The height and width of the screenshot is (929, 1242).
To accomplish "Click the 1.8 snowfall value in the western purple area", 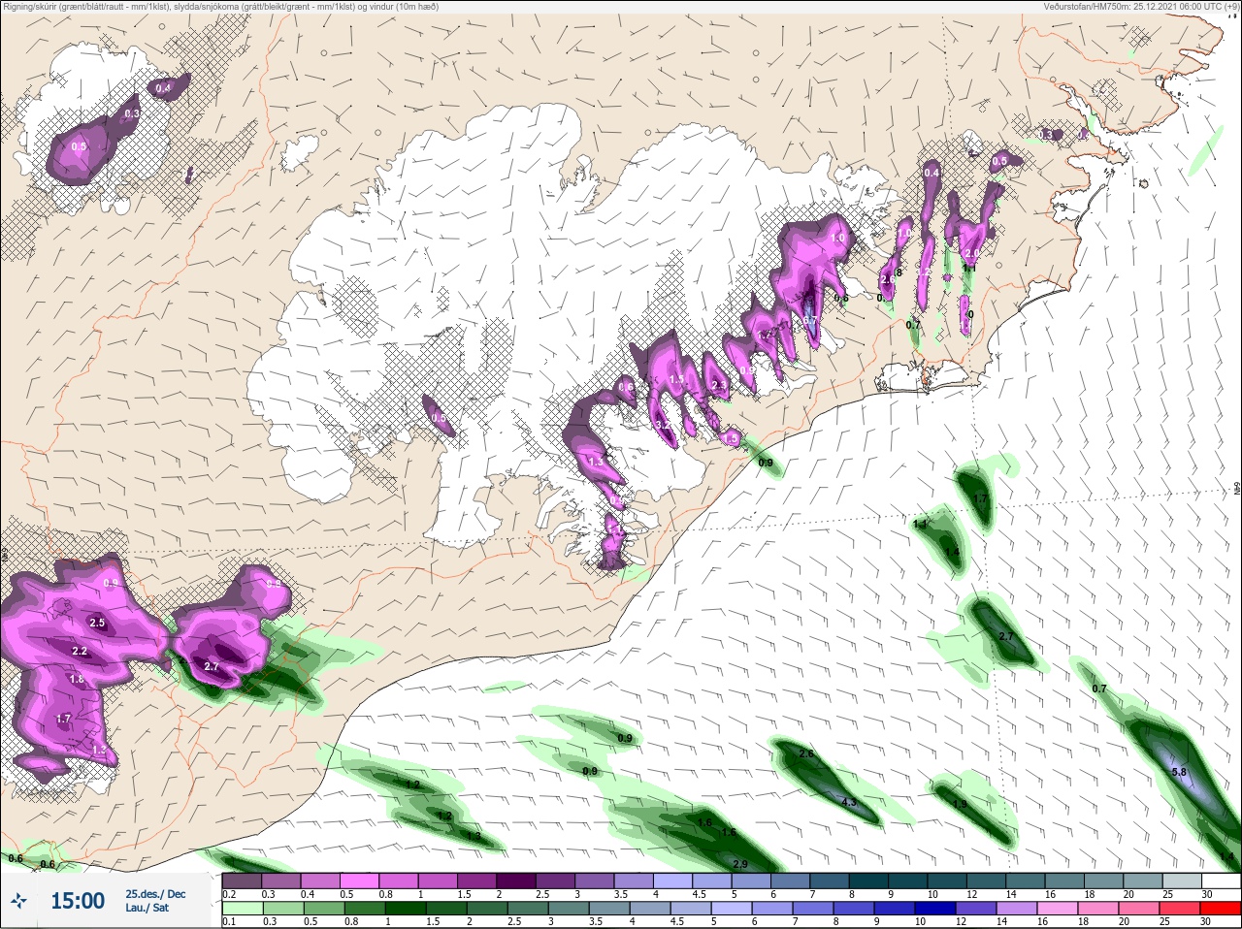I will [x=77, y=681].
